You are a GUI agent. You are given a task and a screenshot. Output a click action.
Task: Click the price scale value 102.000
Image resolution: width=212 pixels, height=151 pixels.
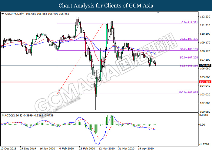pyautogui.click(x=205, y=103)
